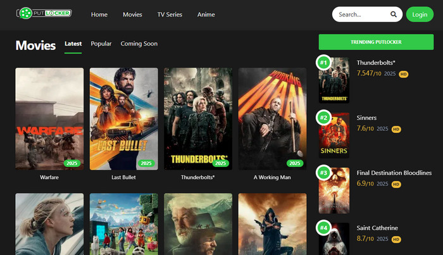443x255 pixels.
Task: Click the #4 rank badge
Action: pos(323,228)
